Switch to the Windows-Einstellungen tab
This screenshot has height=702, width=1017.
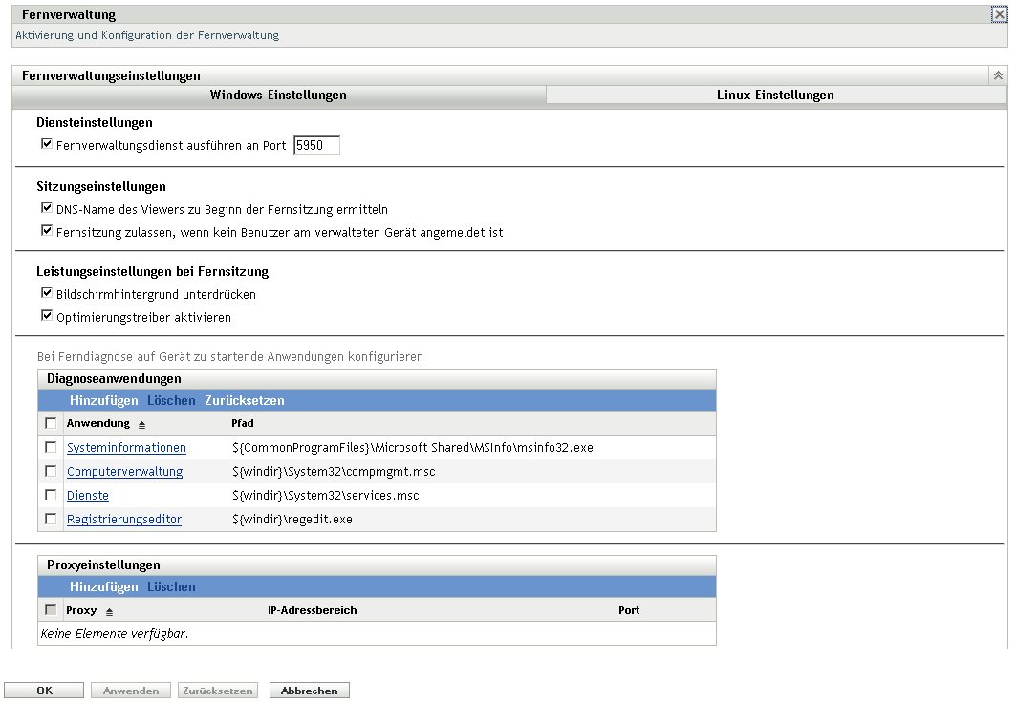[277, 95]
